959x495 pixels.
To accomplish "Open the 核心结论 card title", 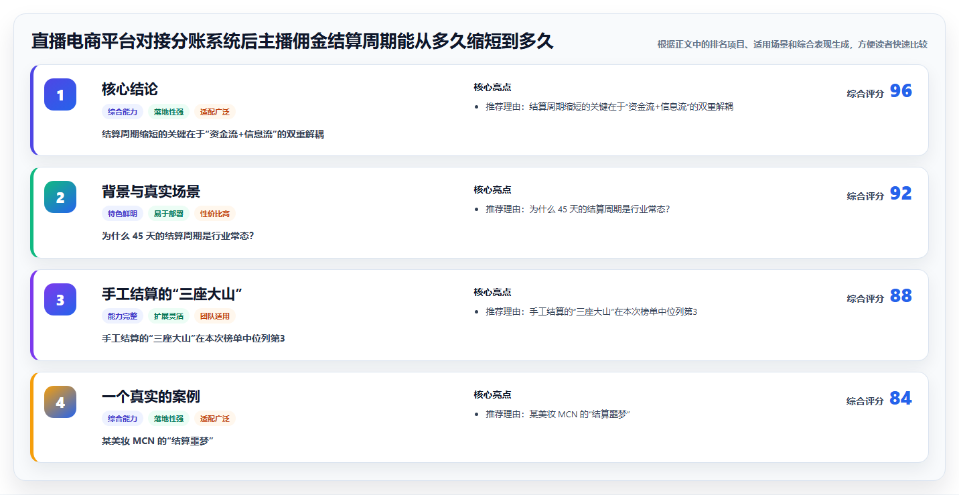I will coord(130,89).
